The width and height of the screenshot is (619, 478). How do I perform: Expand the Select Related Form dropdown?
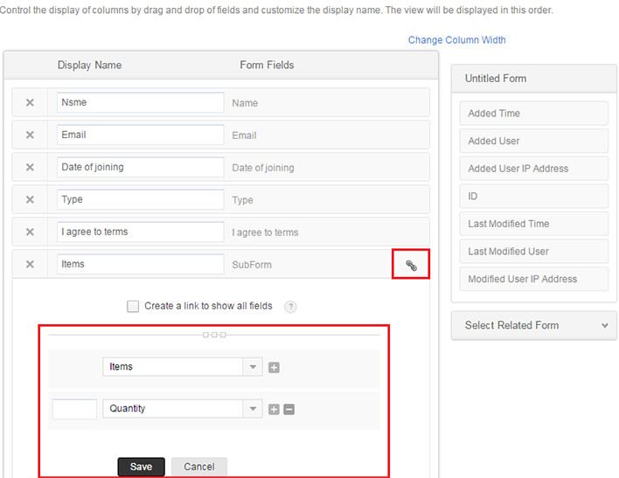click(533, 325)
